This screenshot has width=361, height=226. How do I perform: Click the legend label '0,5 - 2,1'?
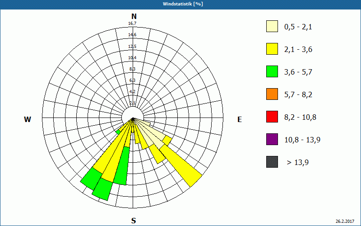click(x=298, y=27)
